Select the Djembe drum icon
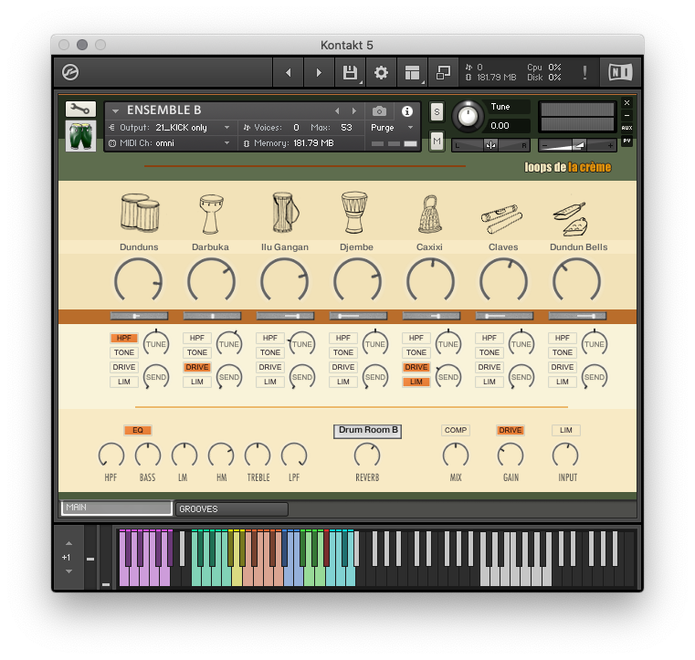Viewport: 695px width, 660px height. coord(354,213)
